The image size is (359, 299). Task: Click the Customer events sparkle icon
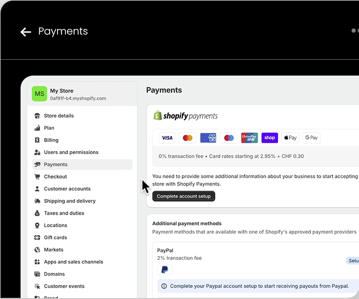pos(37,286)
